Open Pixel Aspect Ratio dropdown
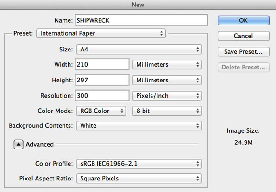The image size is (276, 192). pyautogui.click(x=139, y=179)
